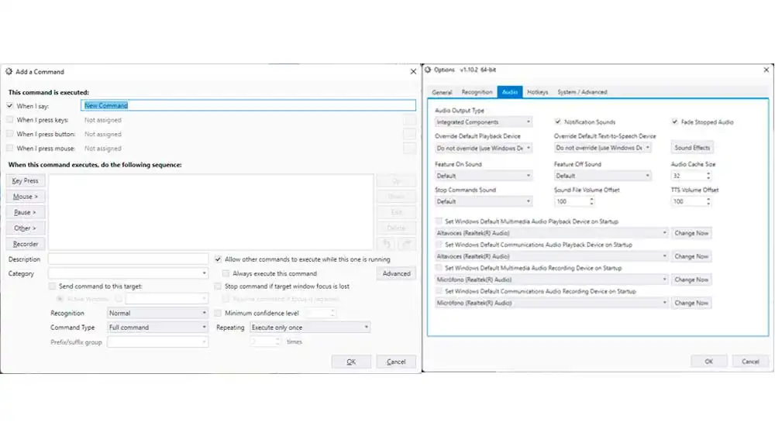Toggle Notification Sounds checkbox
Viewport: 775px width, 439px height.
click(558, 122)
